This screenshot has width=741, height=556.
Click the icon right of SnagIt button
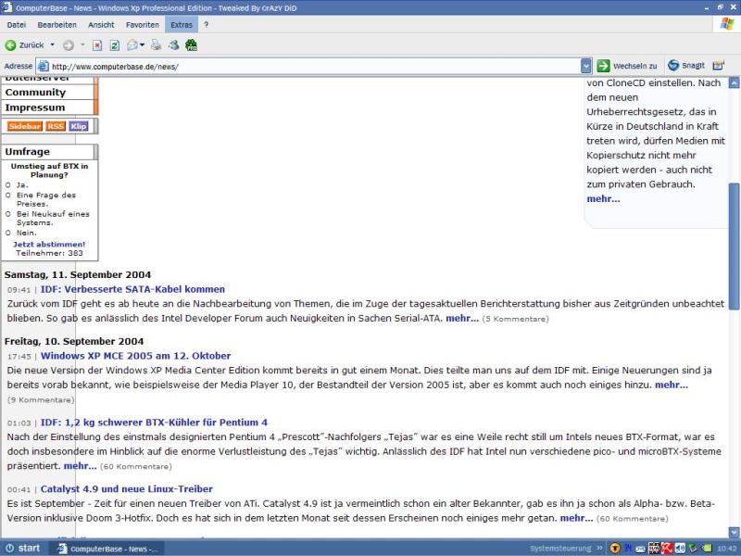click(719, 66)
